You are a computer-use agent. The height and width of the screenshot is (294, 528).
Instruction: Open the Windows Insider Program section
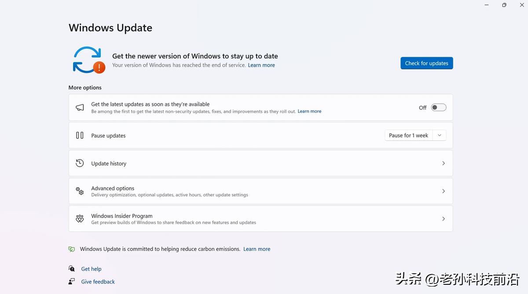click(260, 218)
